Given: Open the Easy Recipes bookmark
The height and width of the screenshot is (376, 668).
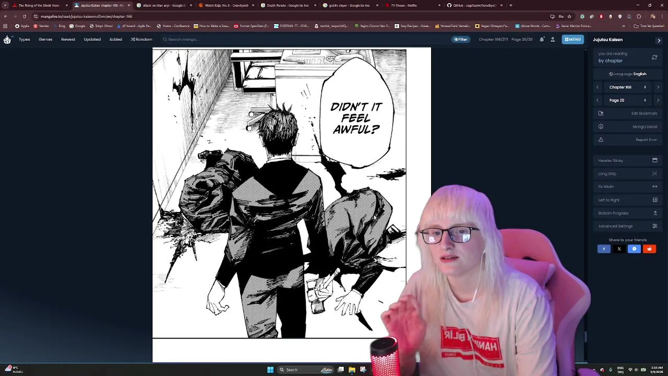Looking at the screenshot, I should tap(413, 26).
